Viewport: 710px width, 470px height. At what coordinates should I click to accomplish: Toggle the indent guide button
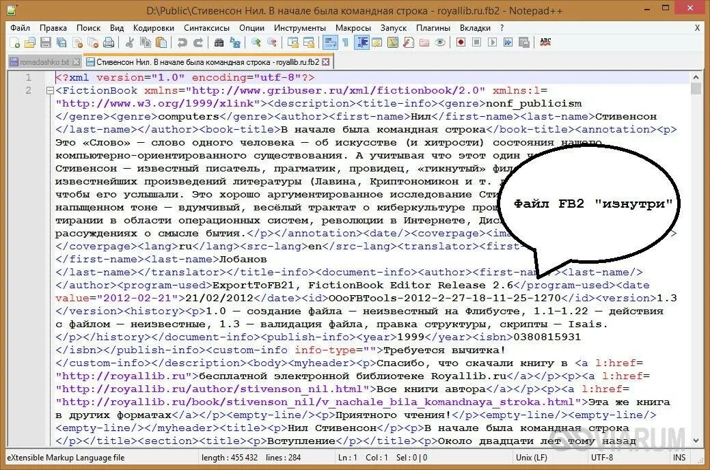(361, 42)
